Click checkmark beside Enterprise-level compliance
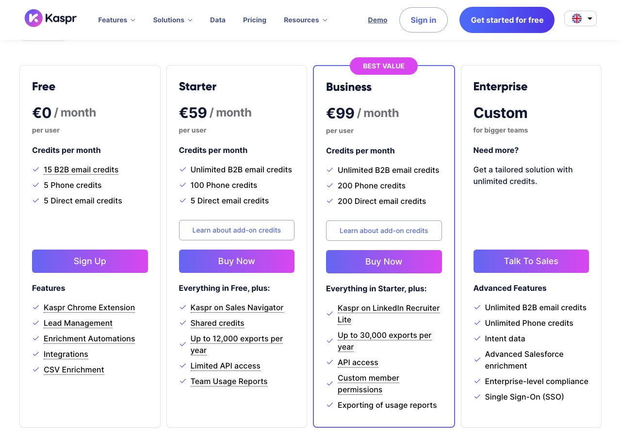The image size is (621, 437). tap(477, 381)
